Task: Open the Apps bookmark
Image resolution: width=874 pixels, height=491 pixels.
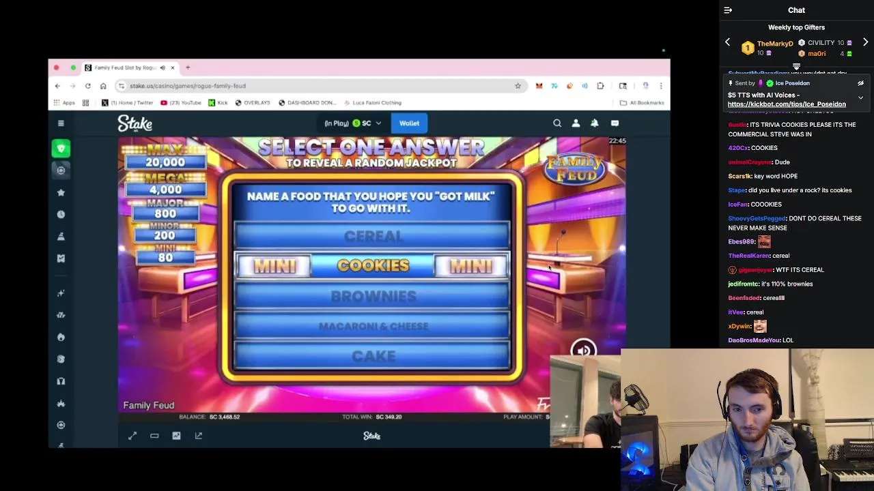Action: pos(64,103)
